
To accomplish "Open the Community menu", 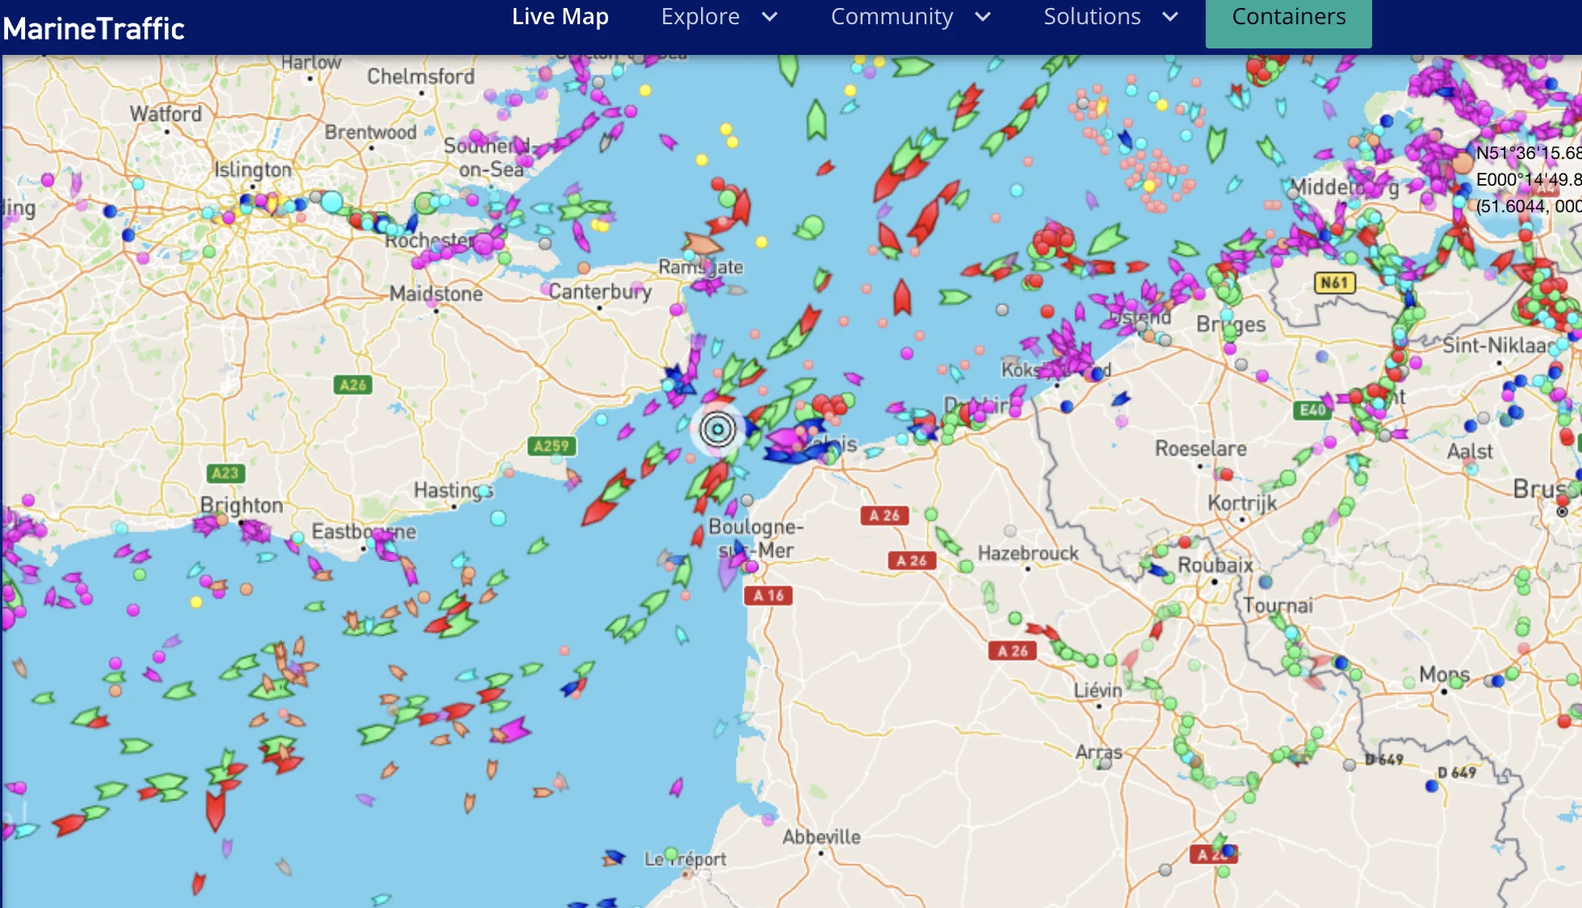I will (x=892, y=16).
